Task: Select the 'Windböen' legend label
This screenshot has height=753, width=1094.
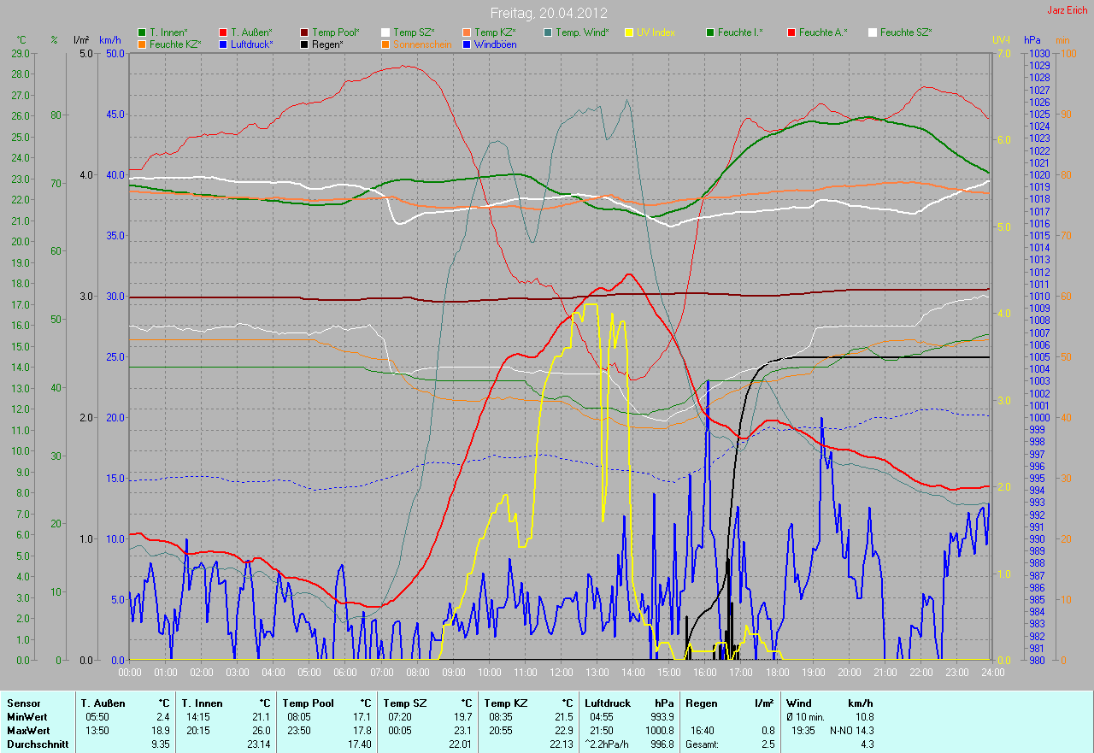Action: click(495, 44)
